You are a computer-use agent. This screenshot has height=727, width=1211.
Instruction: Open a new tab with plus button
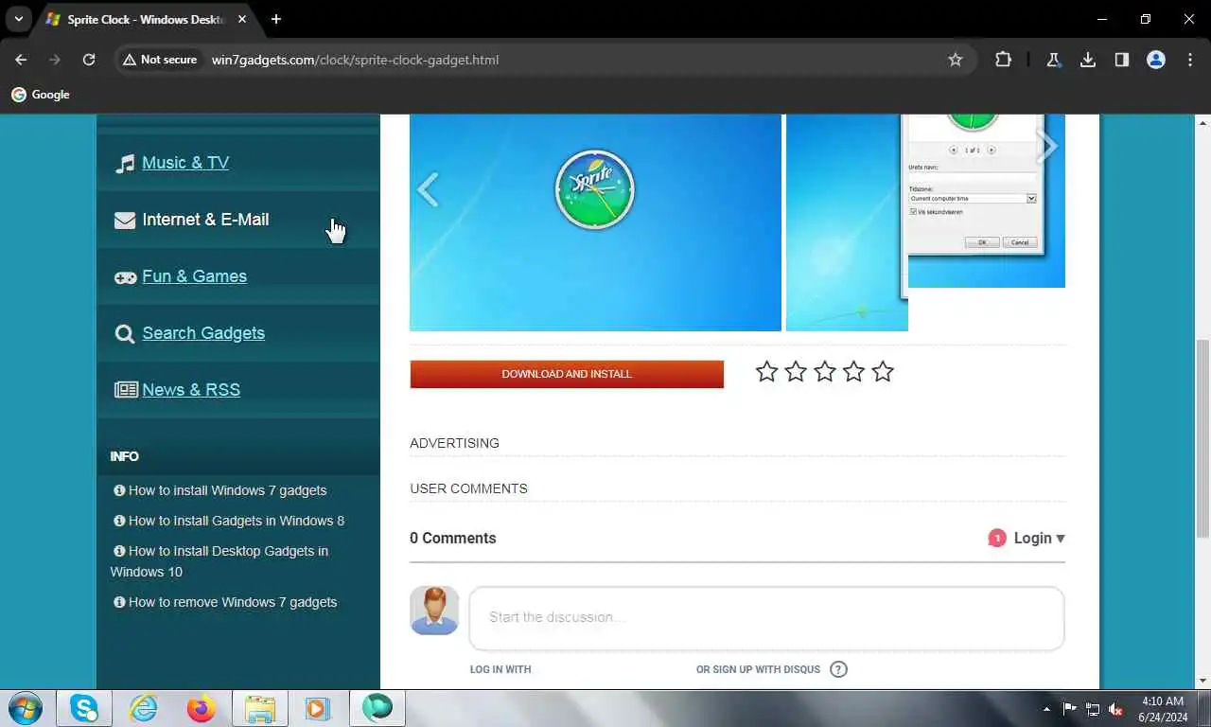(275, 19)
